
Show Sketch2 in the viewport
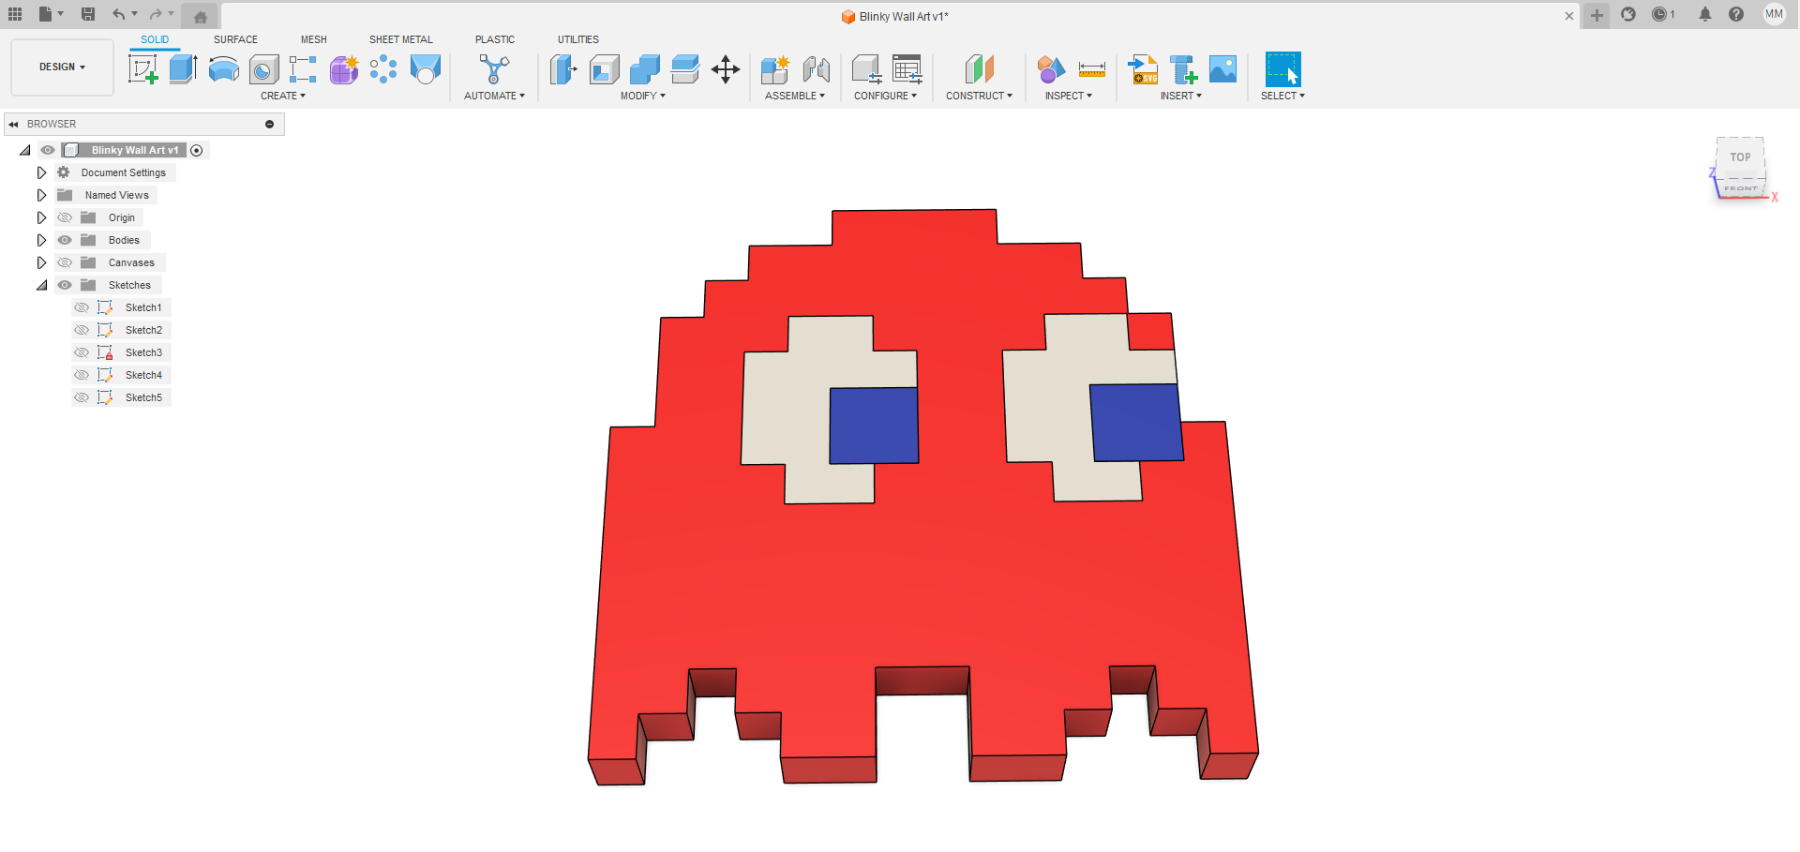pos(82,330)
